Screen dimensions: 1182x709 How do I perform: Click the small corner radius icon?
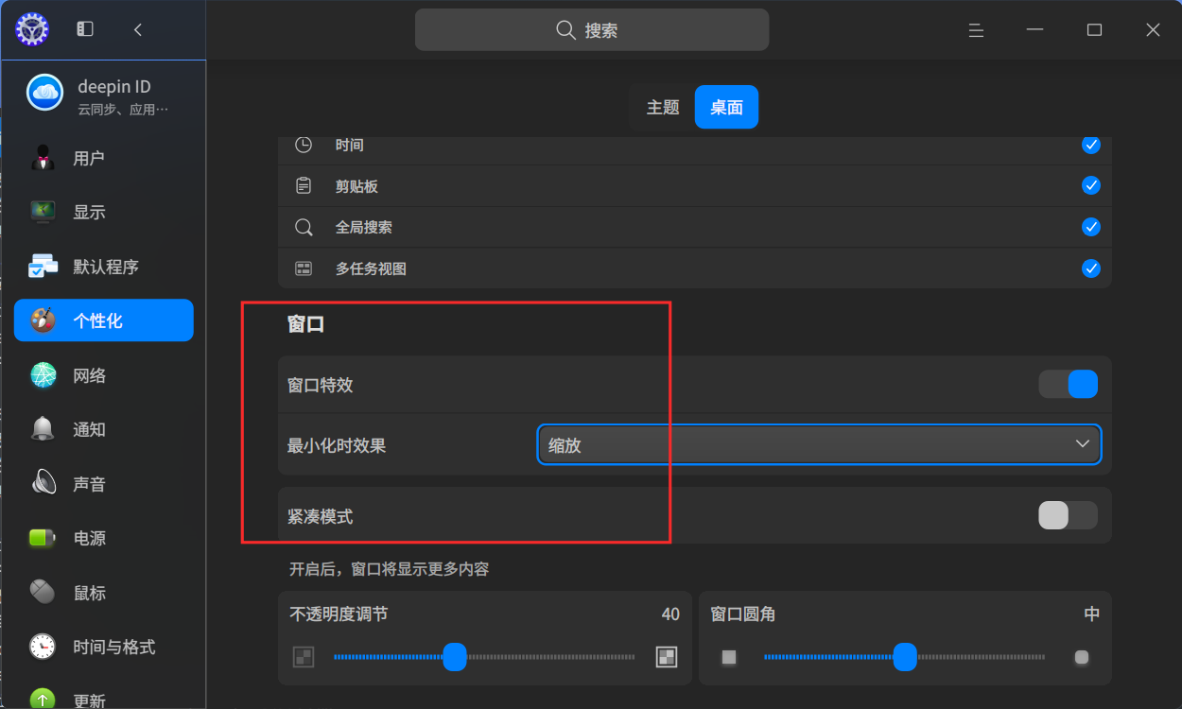pos(729,657)
